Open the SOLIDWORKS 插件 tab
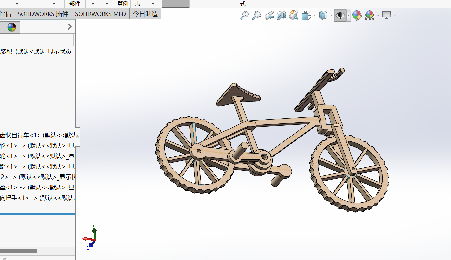451x260 pixels. 43,14
